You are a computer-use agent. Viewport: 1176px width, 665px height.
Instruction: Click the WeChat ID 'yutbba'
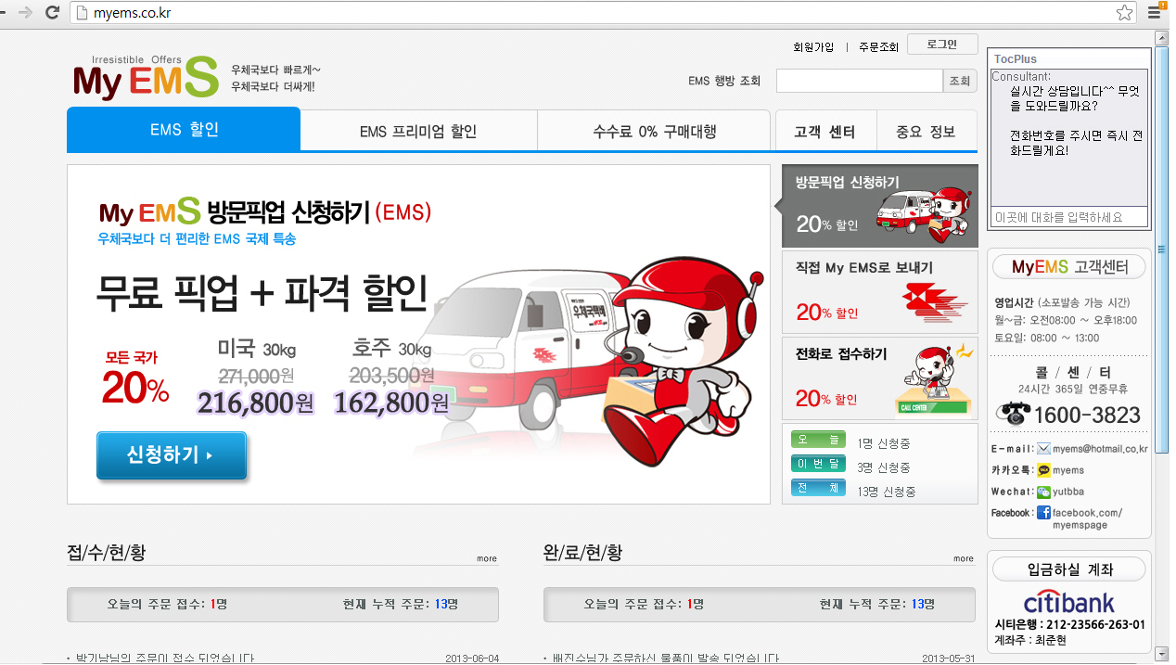pyautogui.click(x=1068, y=492)
